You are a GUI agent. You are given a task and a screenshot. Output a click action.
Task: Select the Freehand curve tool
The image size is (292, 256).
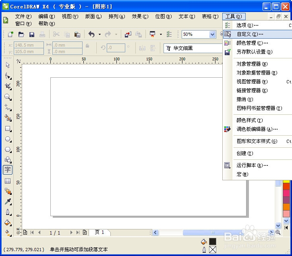click(8, 107)
